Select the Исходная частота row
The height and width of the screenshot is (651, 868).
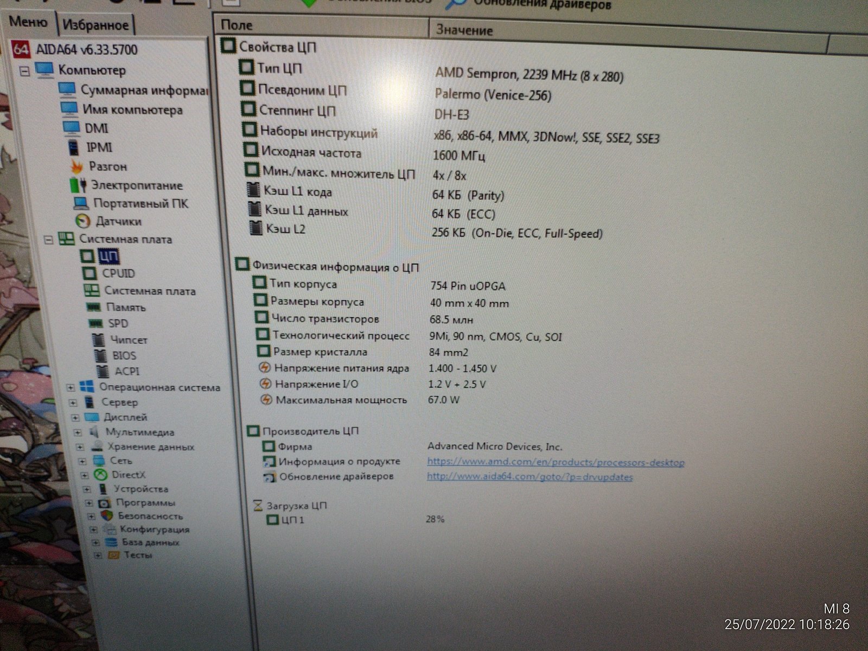pyautogui.click(x=365, y=154)
